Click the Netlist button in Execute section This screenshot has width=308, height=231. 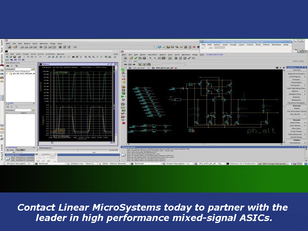(296, 109)
